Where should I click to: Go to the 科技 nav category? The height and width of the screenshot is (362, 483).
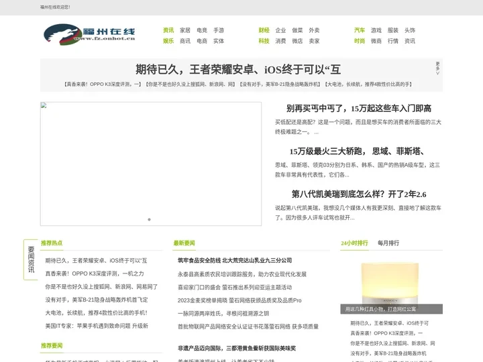coord(264,41)
